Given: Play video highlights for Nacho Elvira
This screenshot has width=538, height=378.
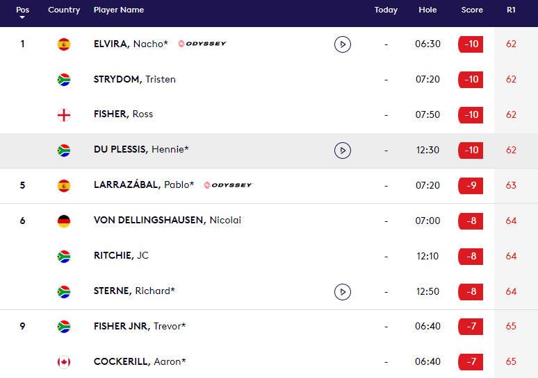Looking at the screenshot, I should [x=342, y=44].
